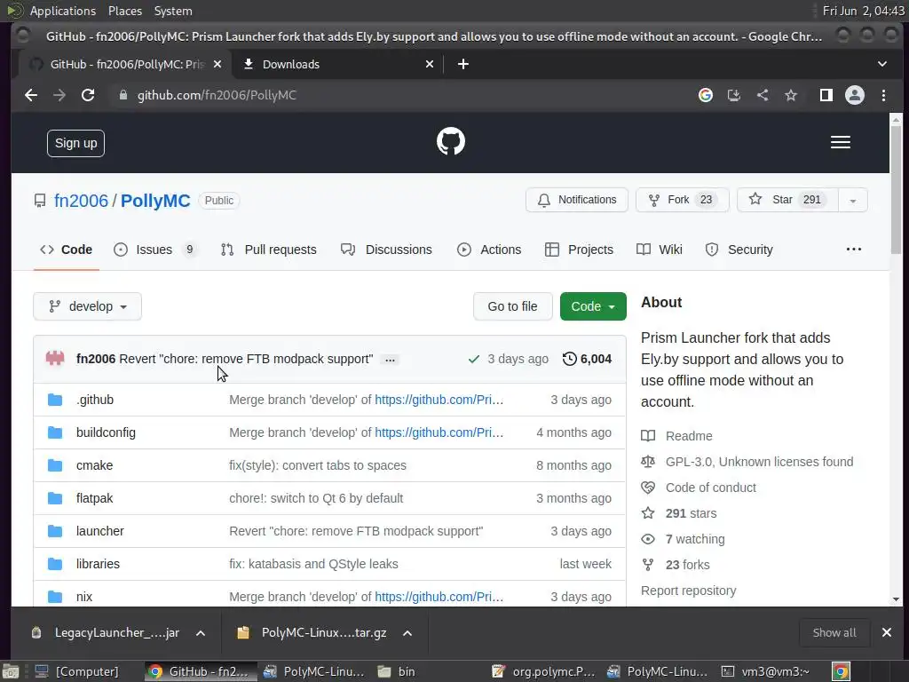Open the Wiki tab
The height and width of the screenshot is (682, 909).
click(x=660, y=250)
